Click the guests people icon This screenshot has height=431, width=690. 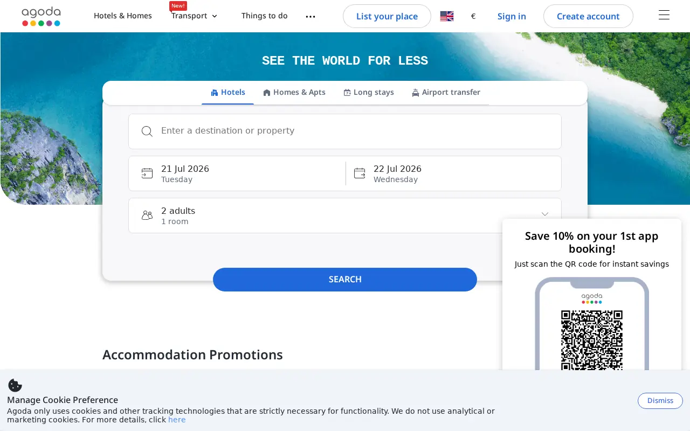(x=147, y=215)
